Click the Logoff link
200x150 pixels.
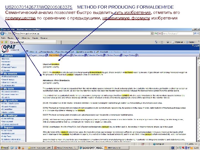point(197,46)
